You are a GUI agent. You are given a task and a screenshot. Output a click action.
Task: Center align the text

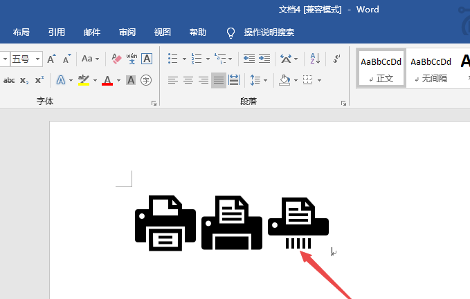188,80
